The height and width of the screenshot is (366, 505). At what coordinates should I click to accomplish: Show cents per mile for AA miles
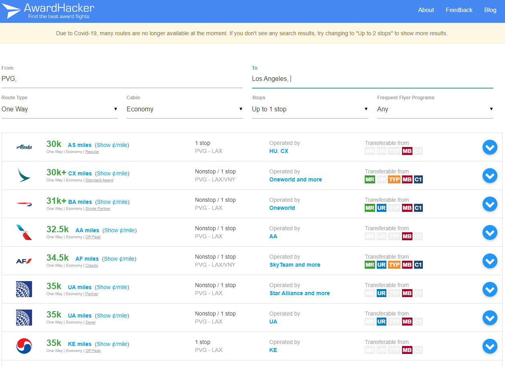coord(119,230)
